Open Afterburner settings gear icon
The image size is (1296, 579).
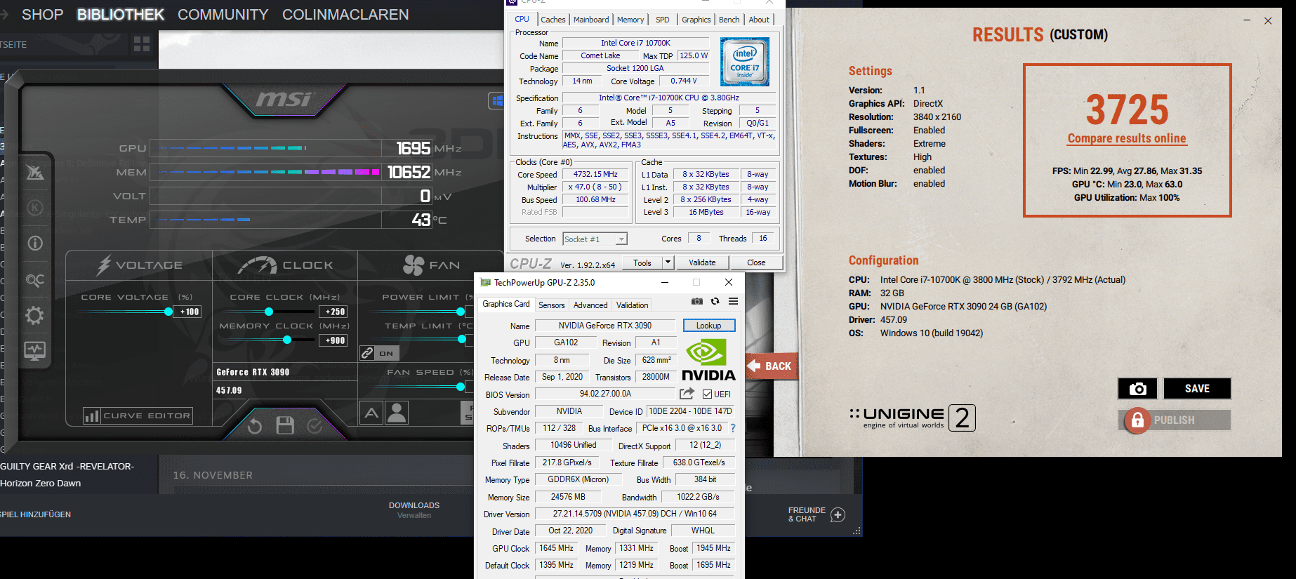35,315
